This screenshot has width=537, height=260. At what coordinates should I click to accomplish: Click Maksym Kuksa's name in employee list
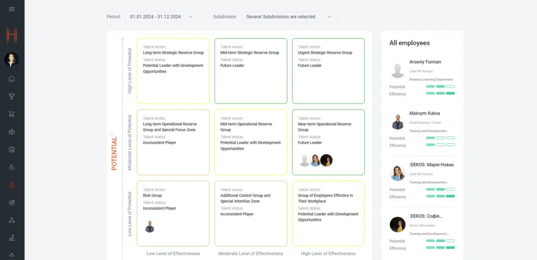click(425, 114)
